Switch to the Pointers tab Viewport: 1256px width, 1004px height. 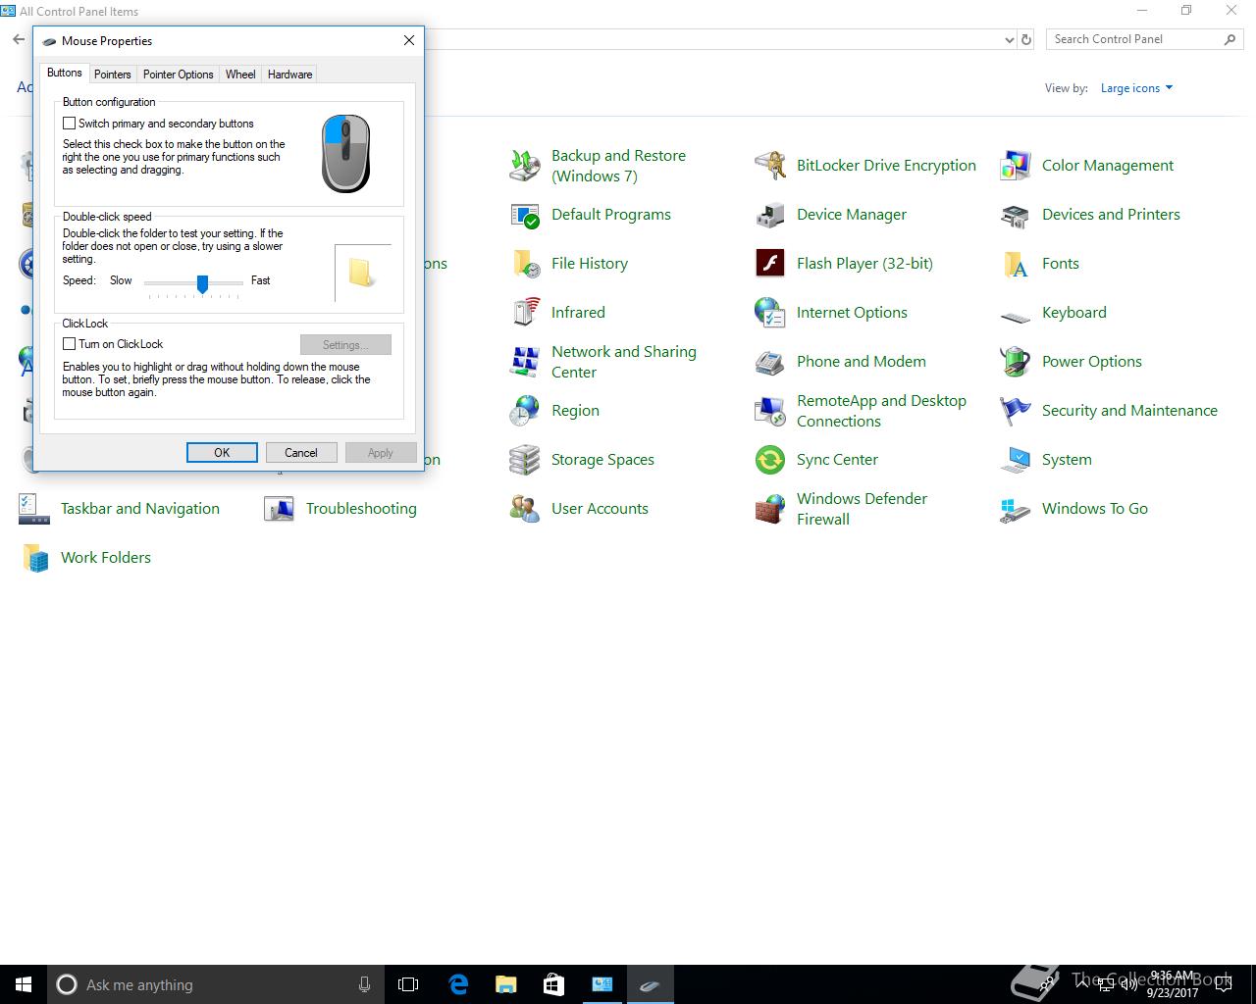point(113,75)
